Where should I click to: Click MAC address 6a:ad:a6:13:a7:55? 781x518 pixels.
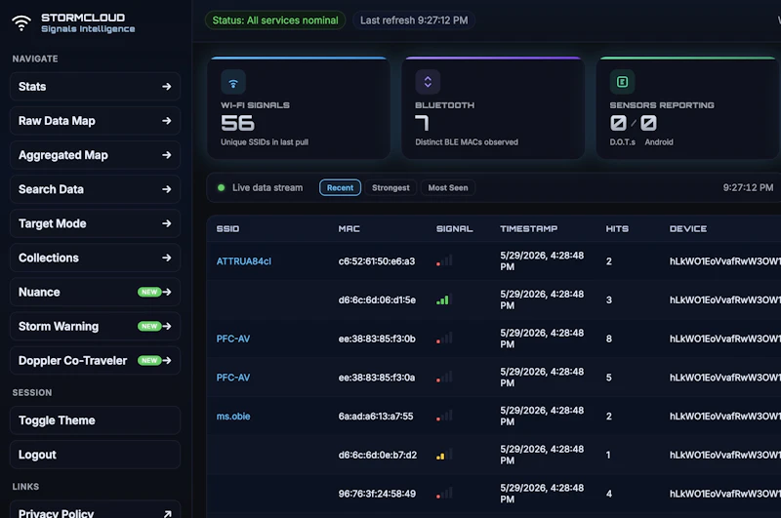pos(376,417)
